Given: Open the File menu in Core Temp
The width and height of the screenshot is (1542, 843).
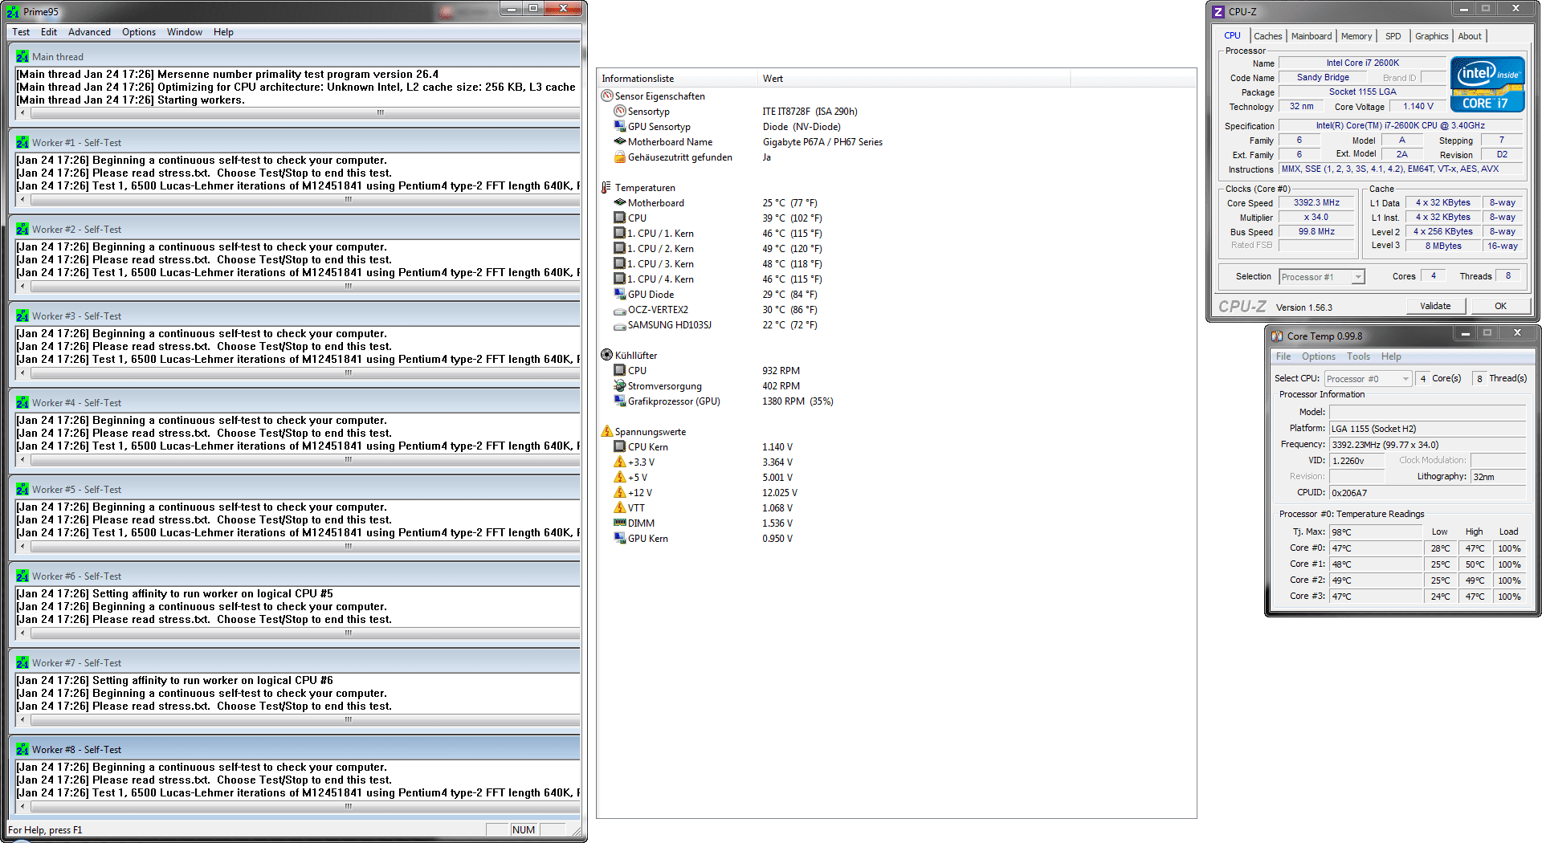Looking at the screenshot, I should pyautogui.click(x=1283, y=356).
